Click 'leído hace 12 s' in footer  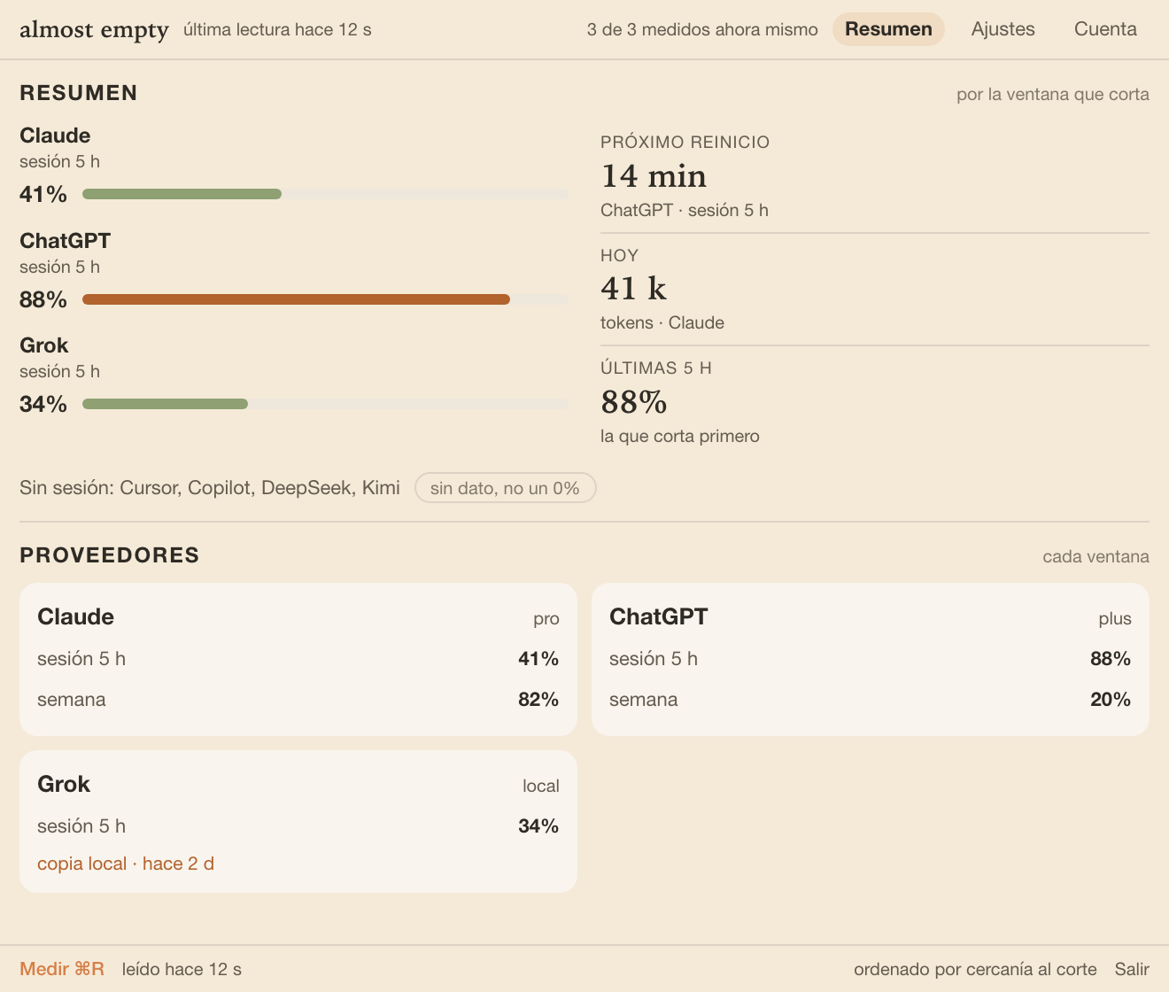182,969
